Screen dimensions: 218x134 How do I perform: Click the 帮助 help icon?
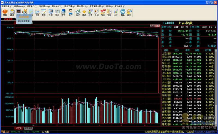tap(123, 13)
